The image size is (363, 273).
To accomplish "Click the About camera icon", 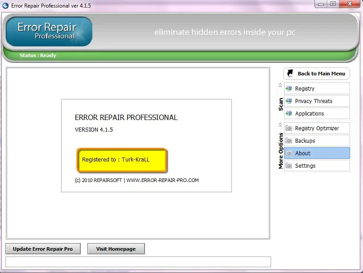I will 289,153.
